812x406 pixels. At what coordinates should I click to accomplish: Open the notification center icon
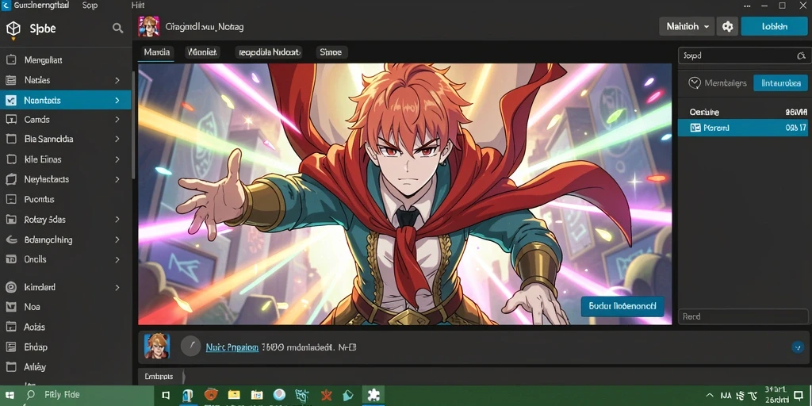point(798,396)
